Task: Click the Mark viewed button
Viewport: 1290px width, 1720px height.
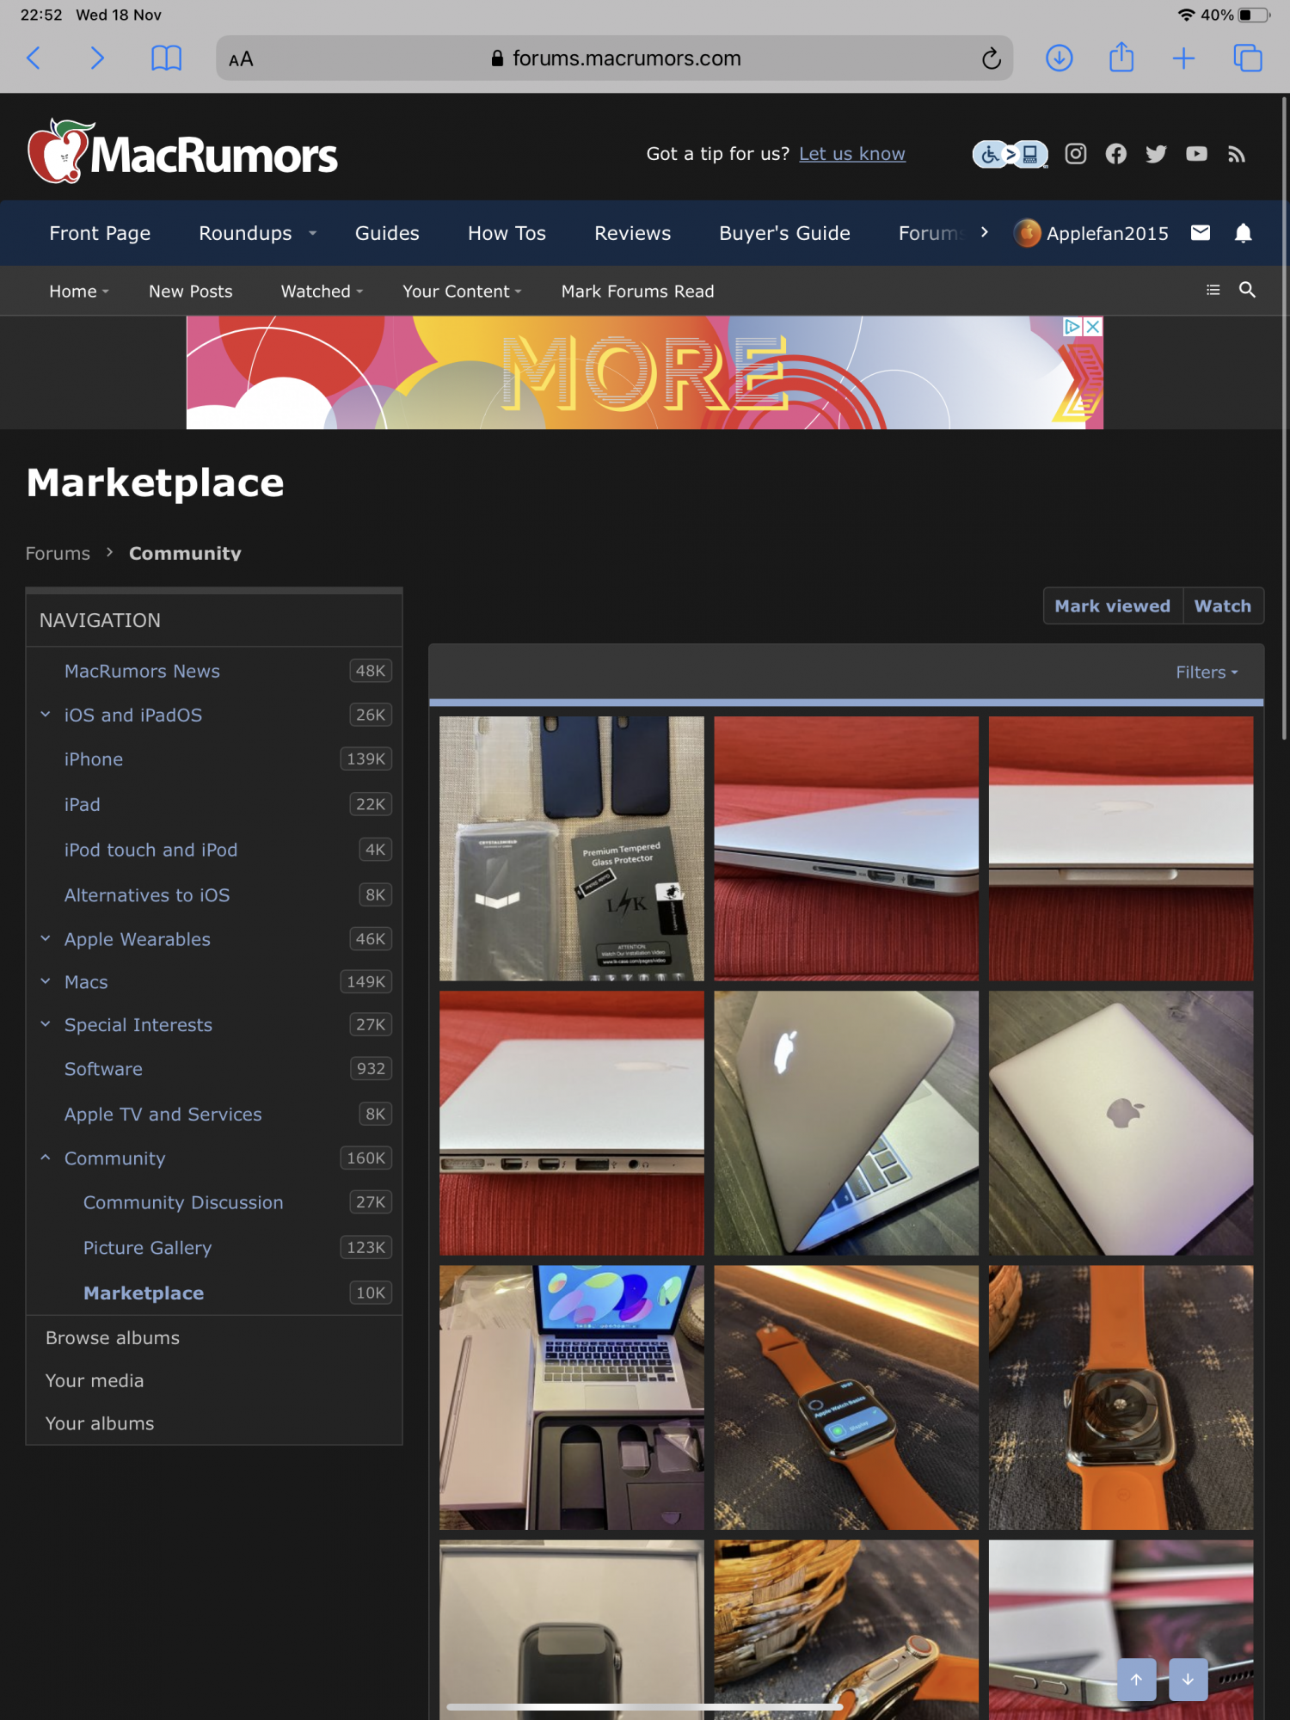Action: (x=1112, y=606)
